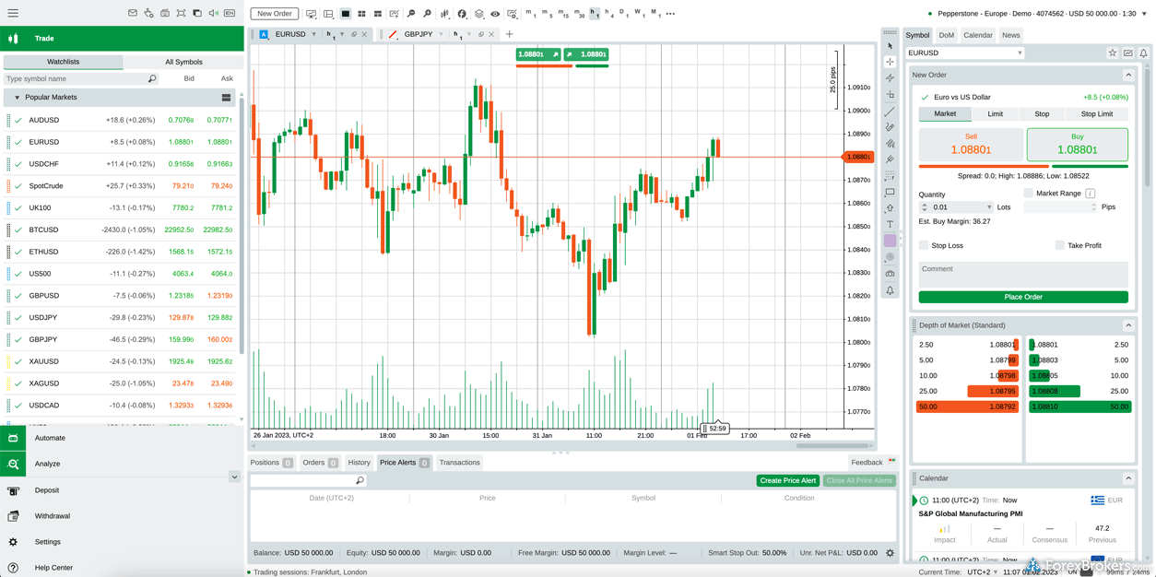Enable the Take Profit checkbox
The height and width of the screenshot is (577, 1156).
point(1062,244)
